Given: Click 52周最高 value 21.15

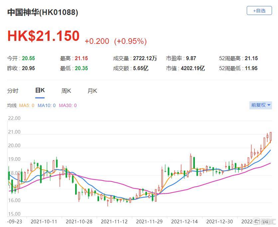Looking at the screenshot, I should point(251,58).
